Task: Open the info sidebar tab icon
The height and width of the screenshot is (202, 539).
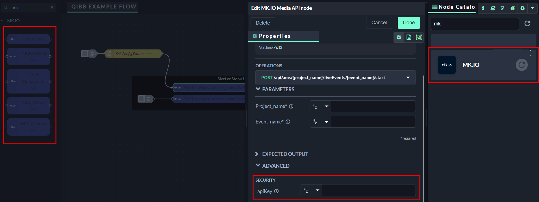Action: pos(483,8)
